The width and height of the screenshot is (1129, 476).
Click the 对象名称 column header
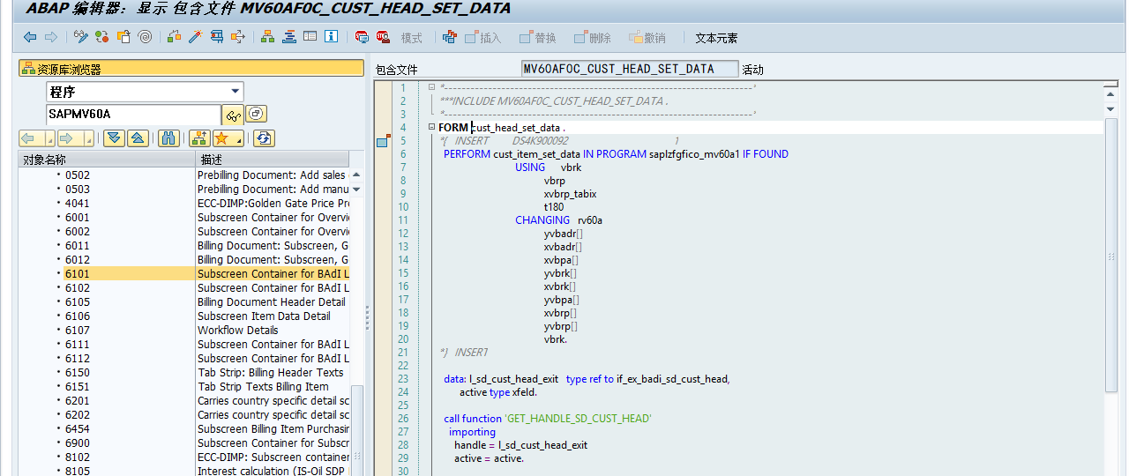107,160
